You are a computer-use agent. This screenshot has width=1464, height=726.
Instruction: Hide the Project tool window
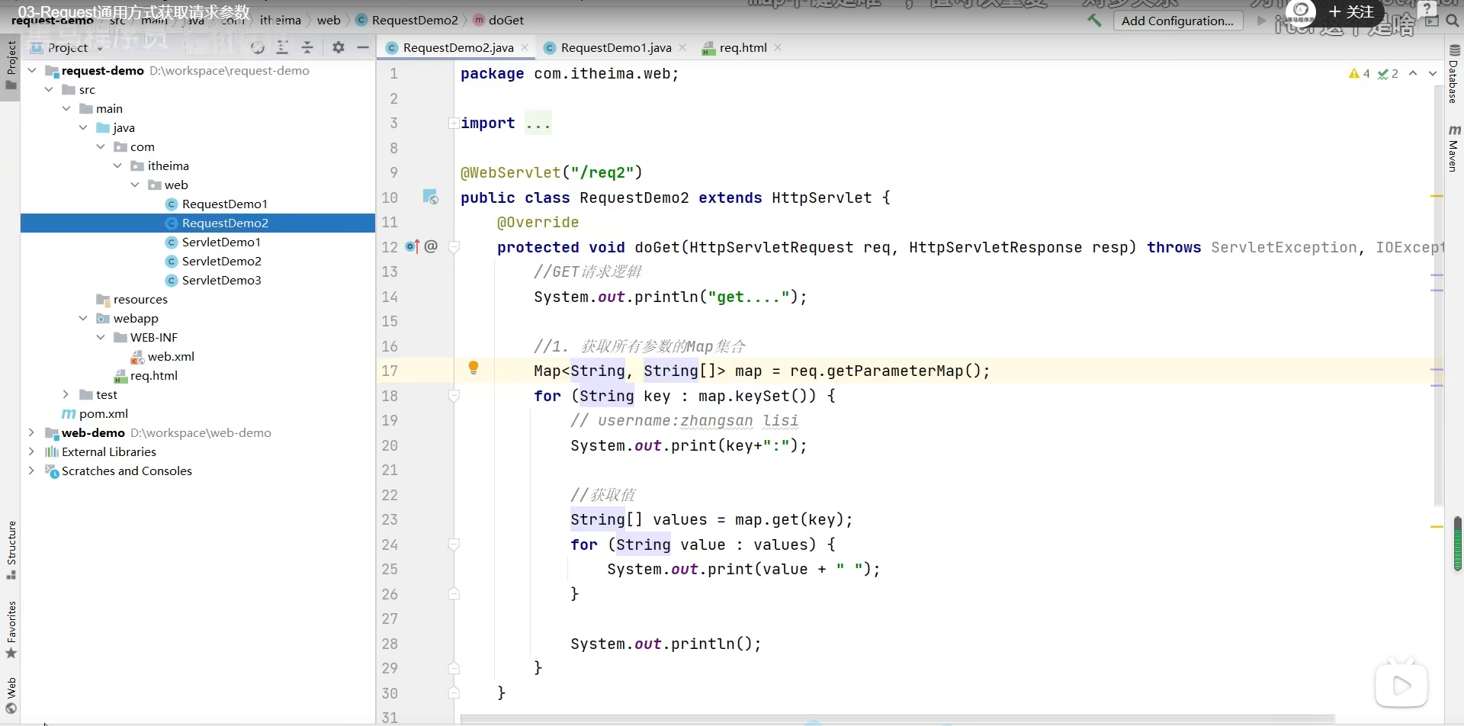[x=363, y=48]
